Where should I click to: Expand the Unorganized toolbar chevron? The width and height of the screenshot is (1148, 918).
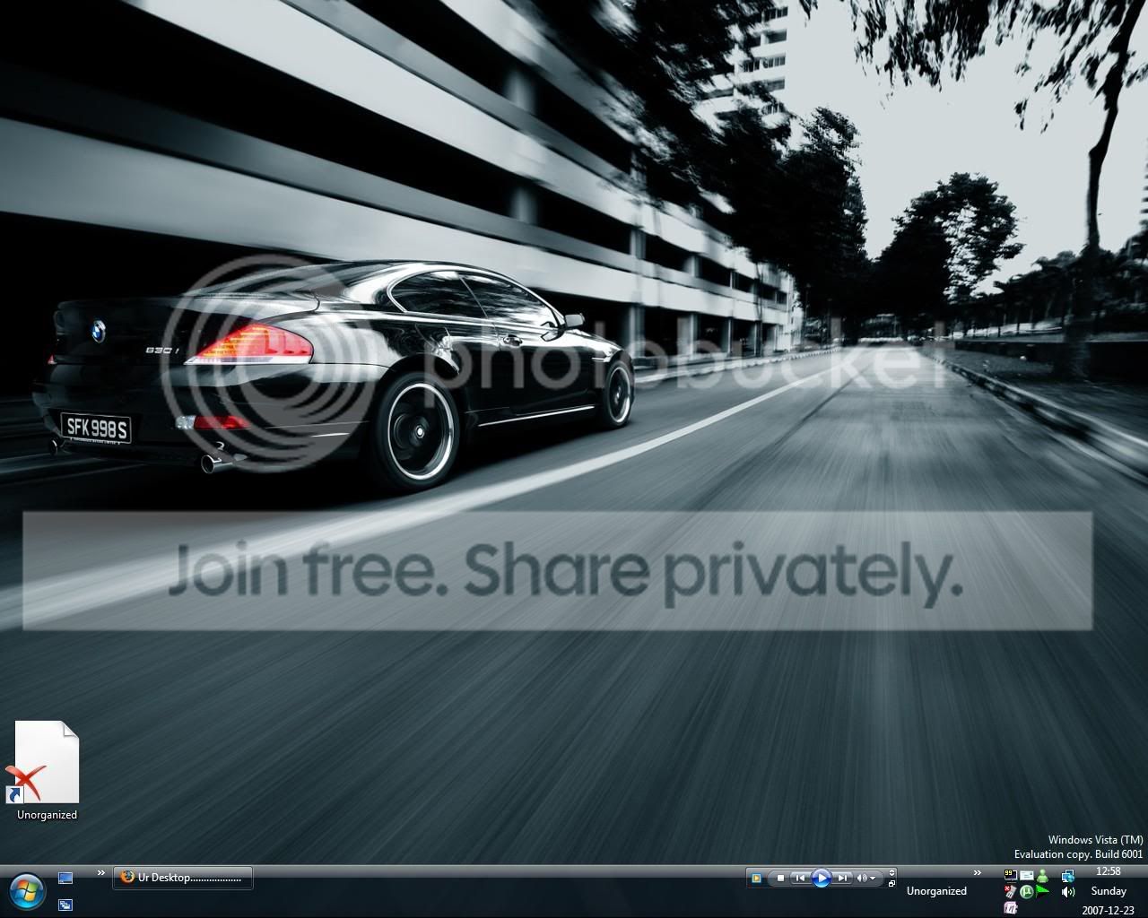tap(978, 872)
